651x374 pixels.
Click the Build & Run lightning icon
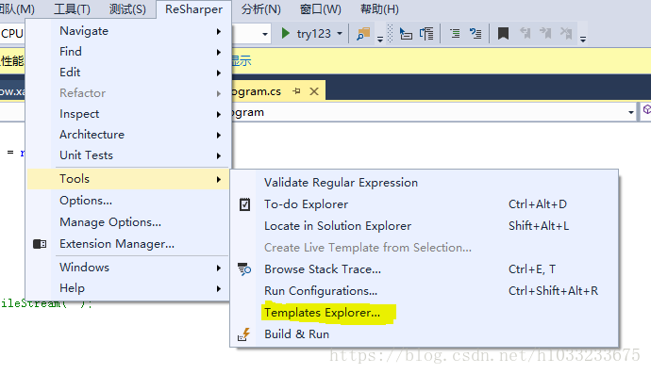[x=244, y=334]
